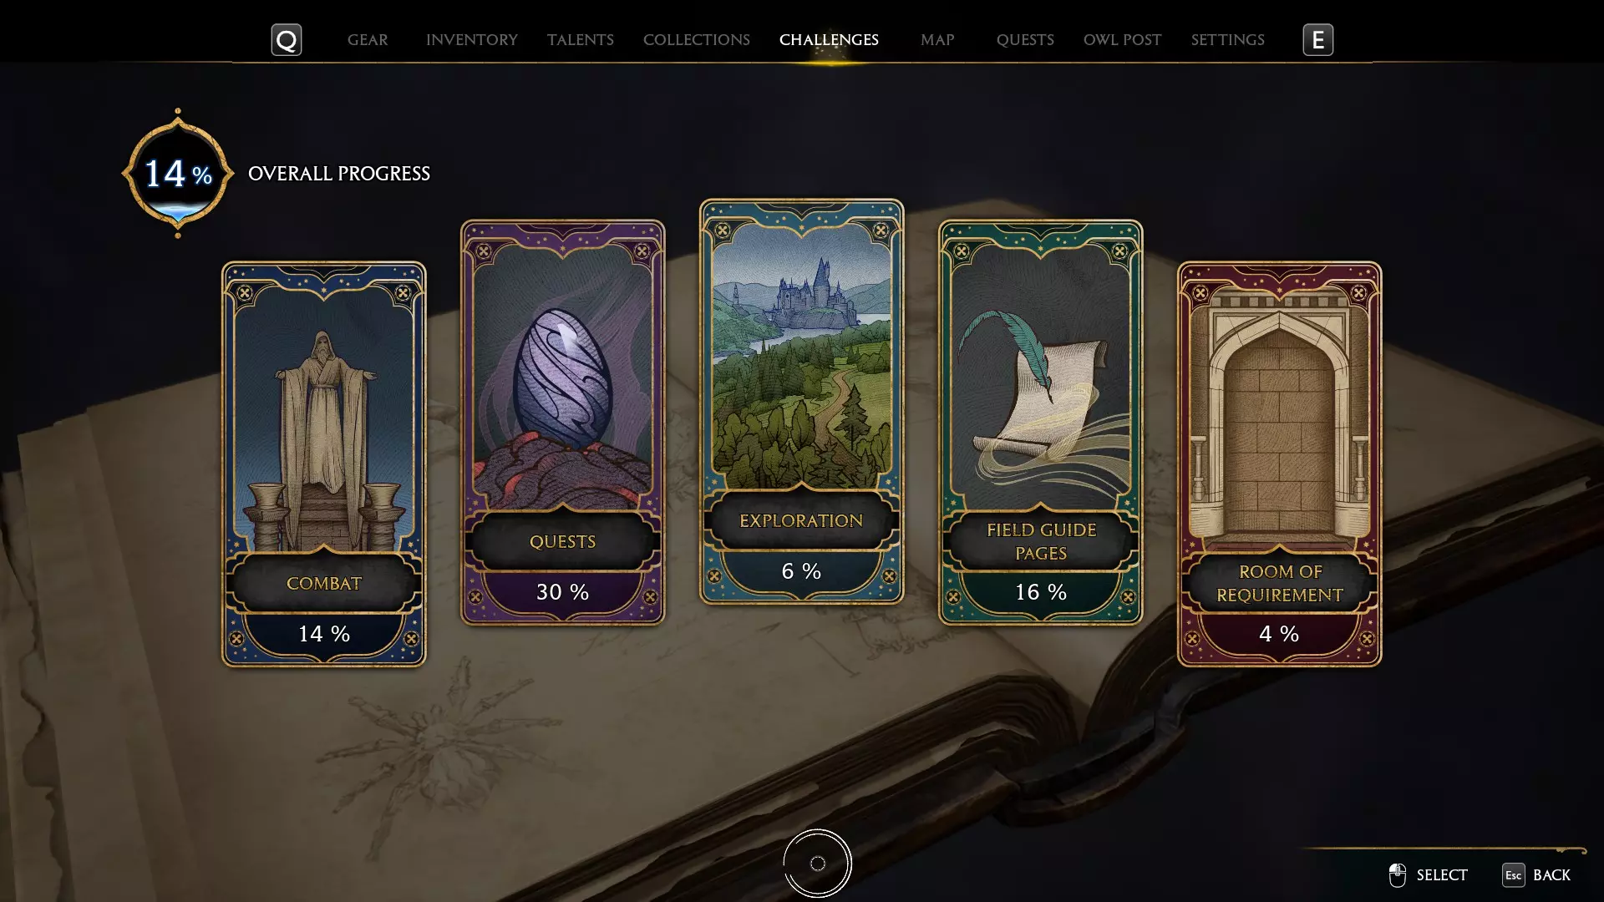Viewport: 1604px width, 902px height.
Task: Open the Inventory tab
Action: point(472,40)
